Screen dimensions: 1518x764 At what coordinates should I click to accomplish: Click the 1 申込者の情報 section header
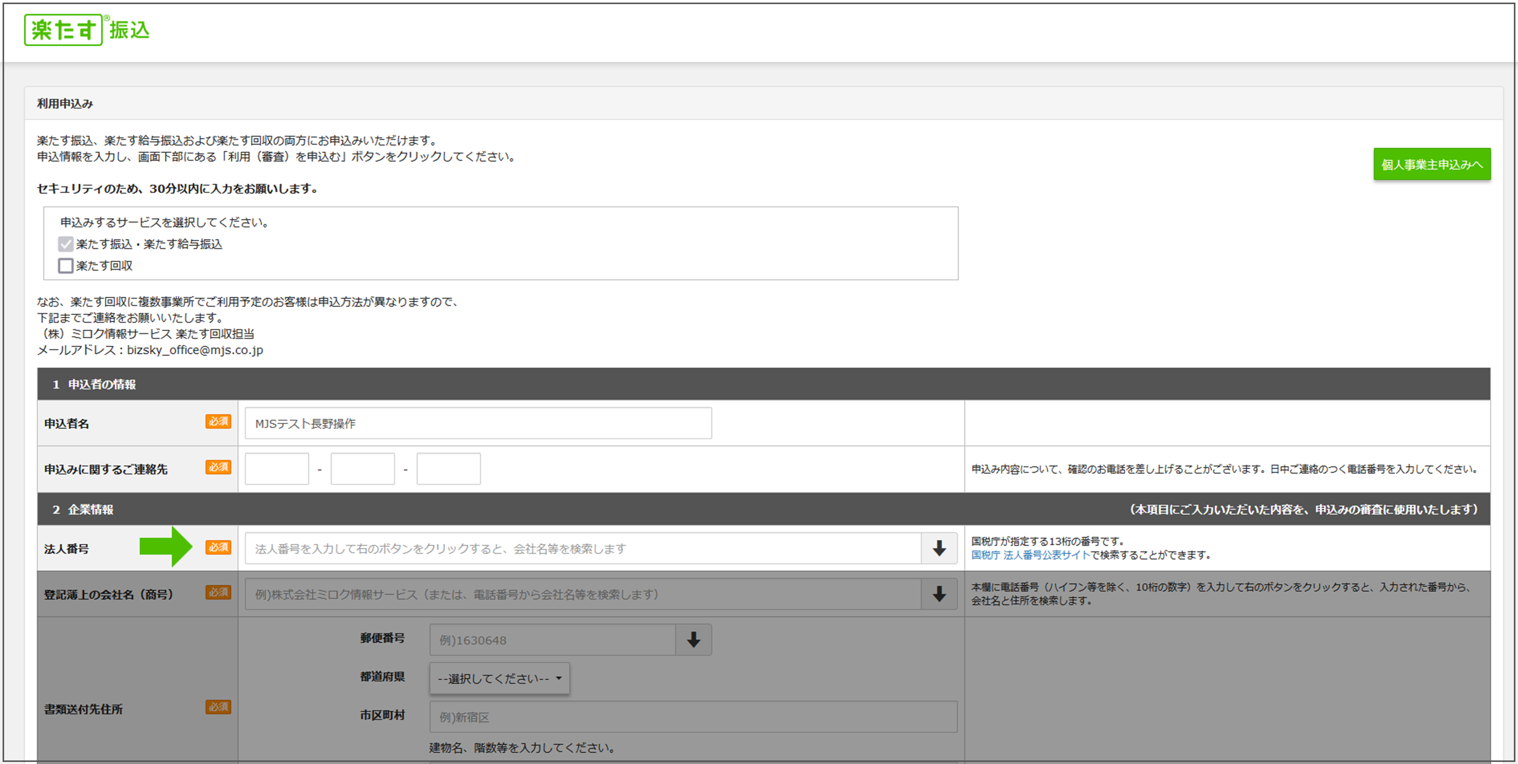[763, 384]
